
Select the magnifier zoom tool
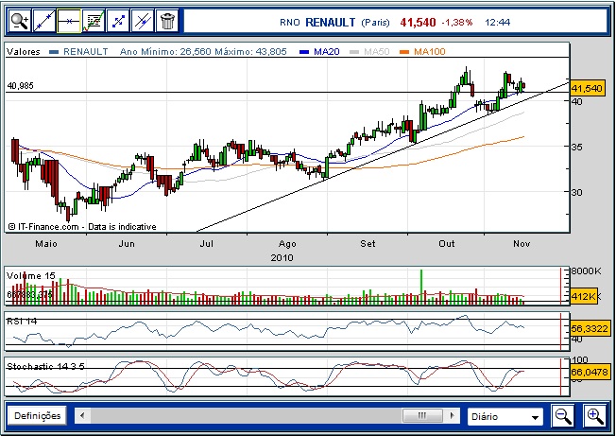coord(19,21)
